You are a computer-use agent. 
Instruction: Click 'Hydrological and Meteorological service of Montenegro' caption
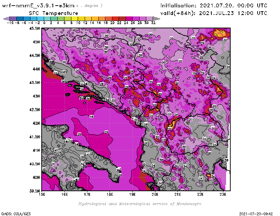pos(140,204)
